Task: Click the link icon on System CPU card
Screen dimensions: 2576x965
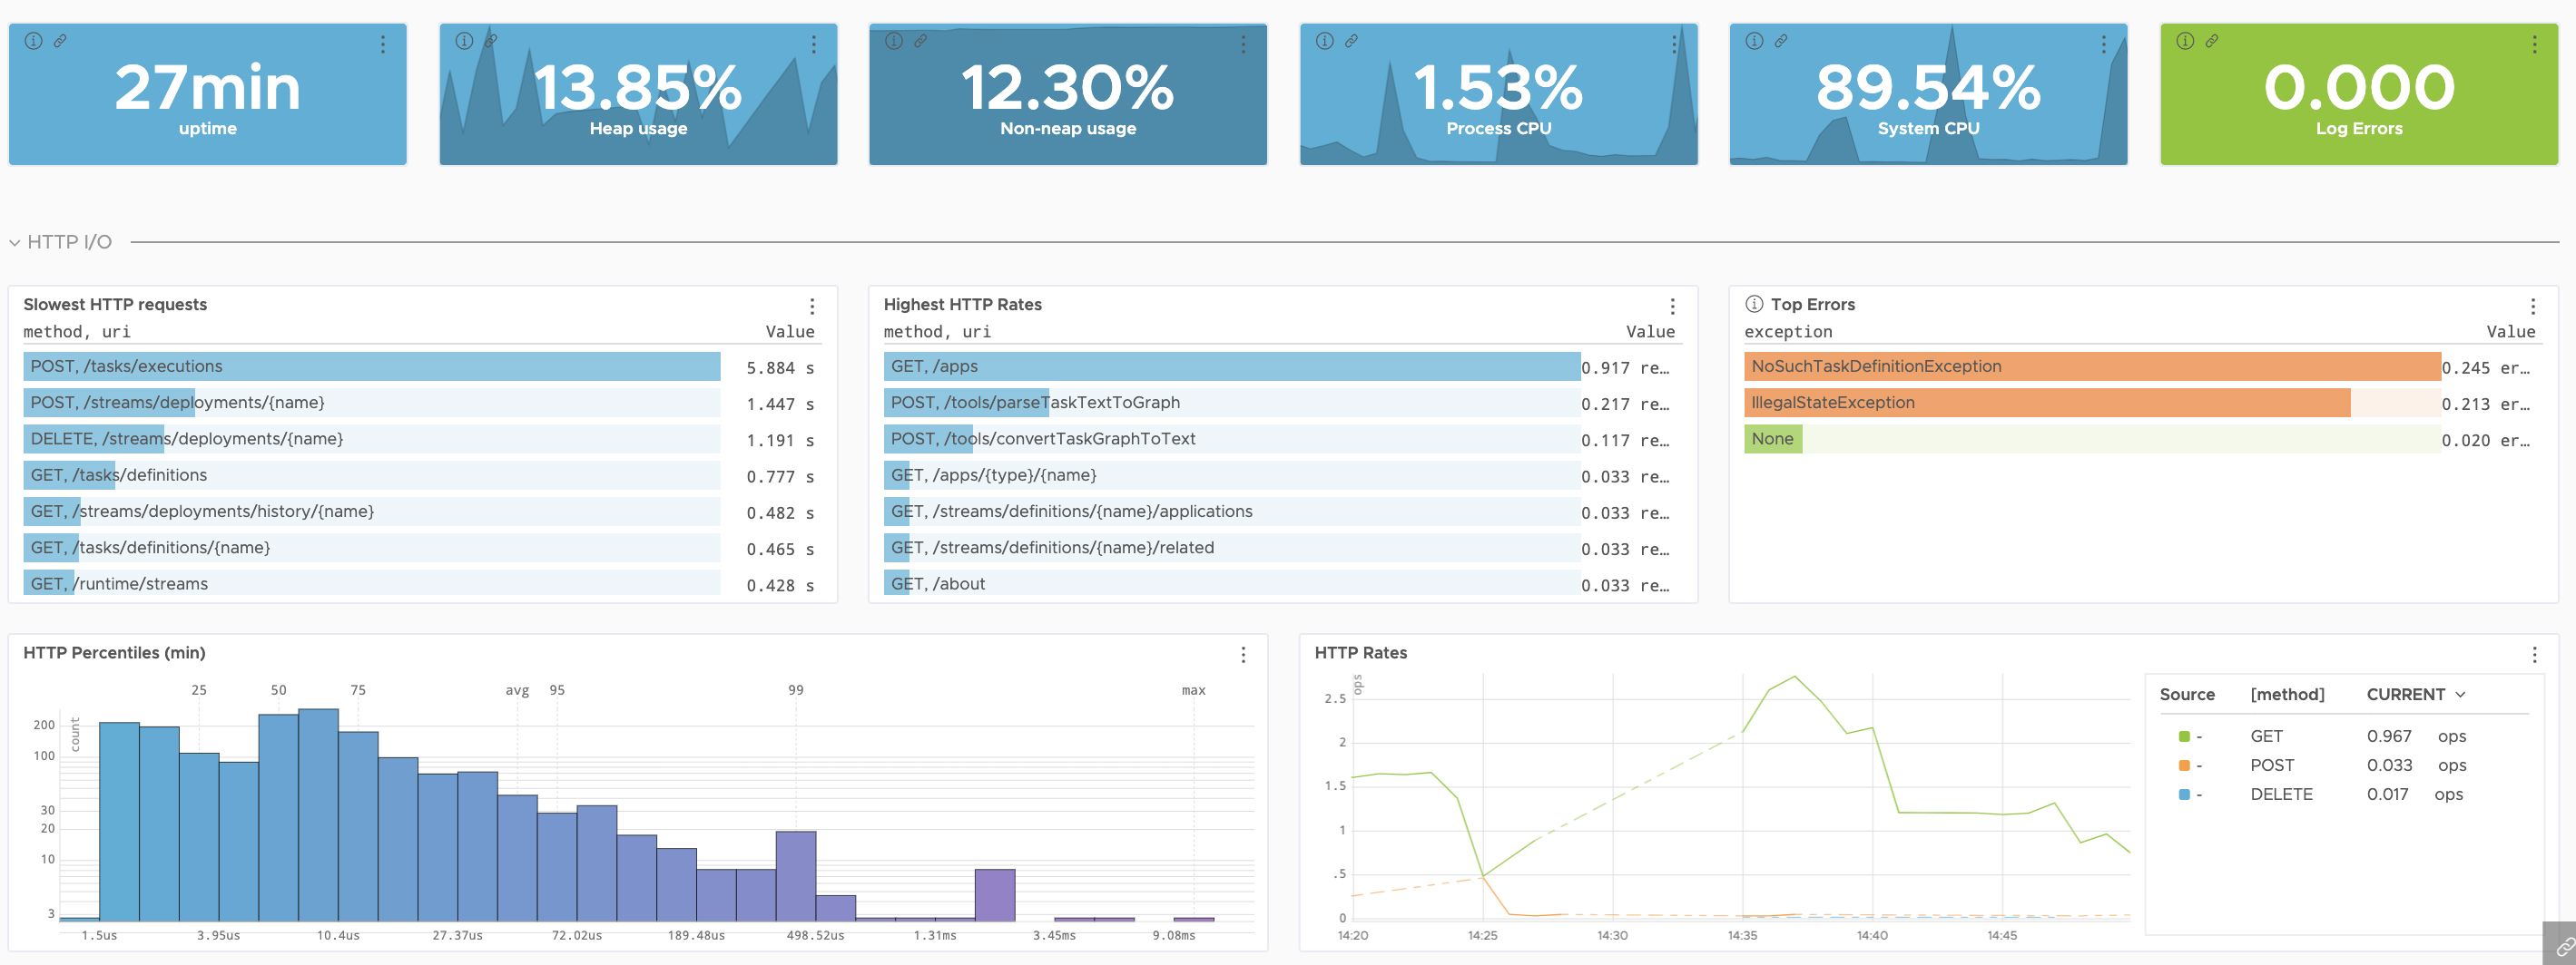Action: coord(1781,41)
